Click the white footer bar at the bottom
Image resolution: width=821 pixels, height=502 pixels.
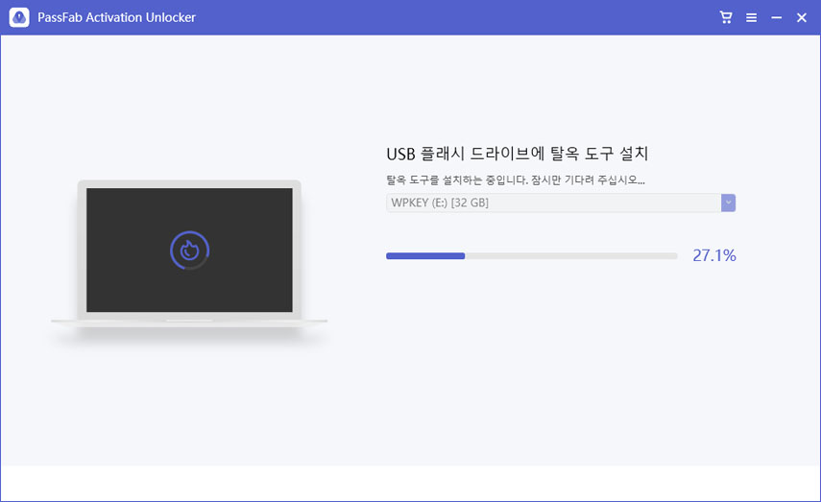coord(410,483)
